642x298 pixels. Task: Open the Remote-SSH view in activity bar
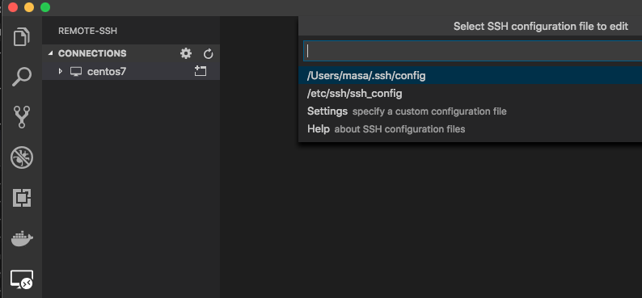click(x=22, y=279)
